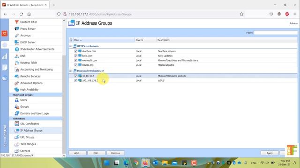Viewport: 300px width, 168px height.
Task: Select the IP Address Groups browser tab
Action: (x=25, y=5)
